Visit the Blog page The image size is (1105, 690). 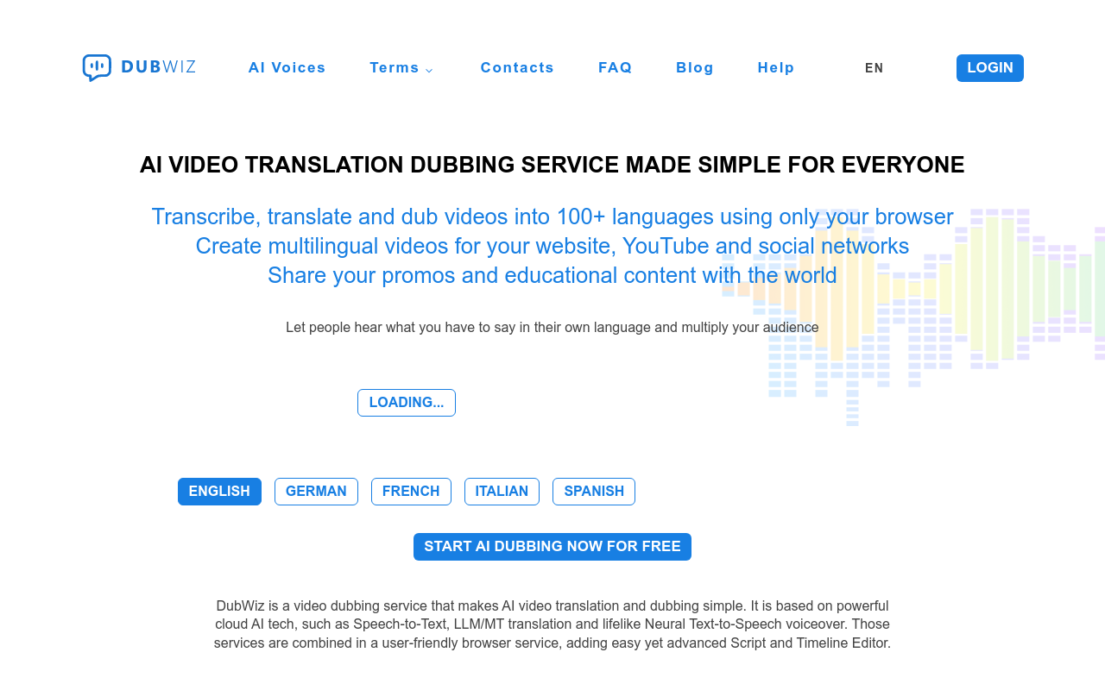tap(695, 68)
